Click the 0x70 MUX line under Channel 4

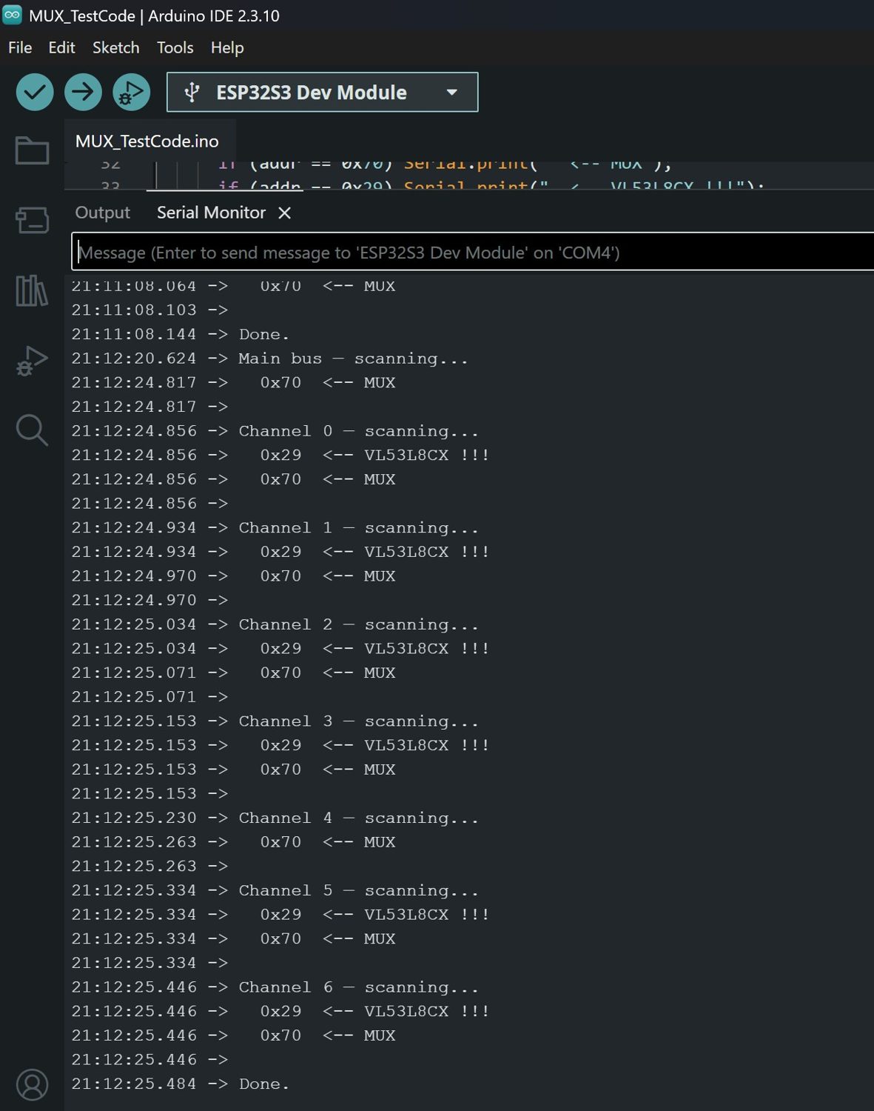tap(233, 842)
